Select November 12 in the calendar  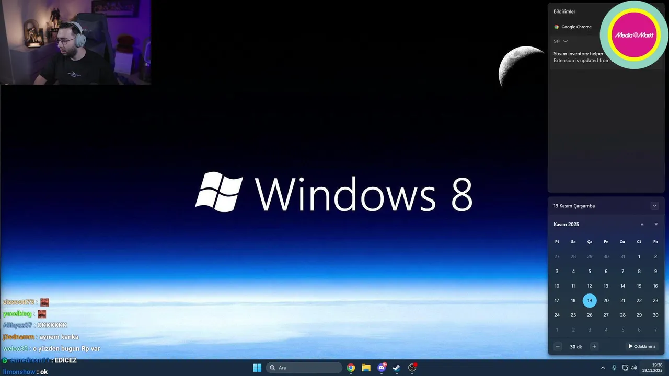[x=590, y=286]
